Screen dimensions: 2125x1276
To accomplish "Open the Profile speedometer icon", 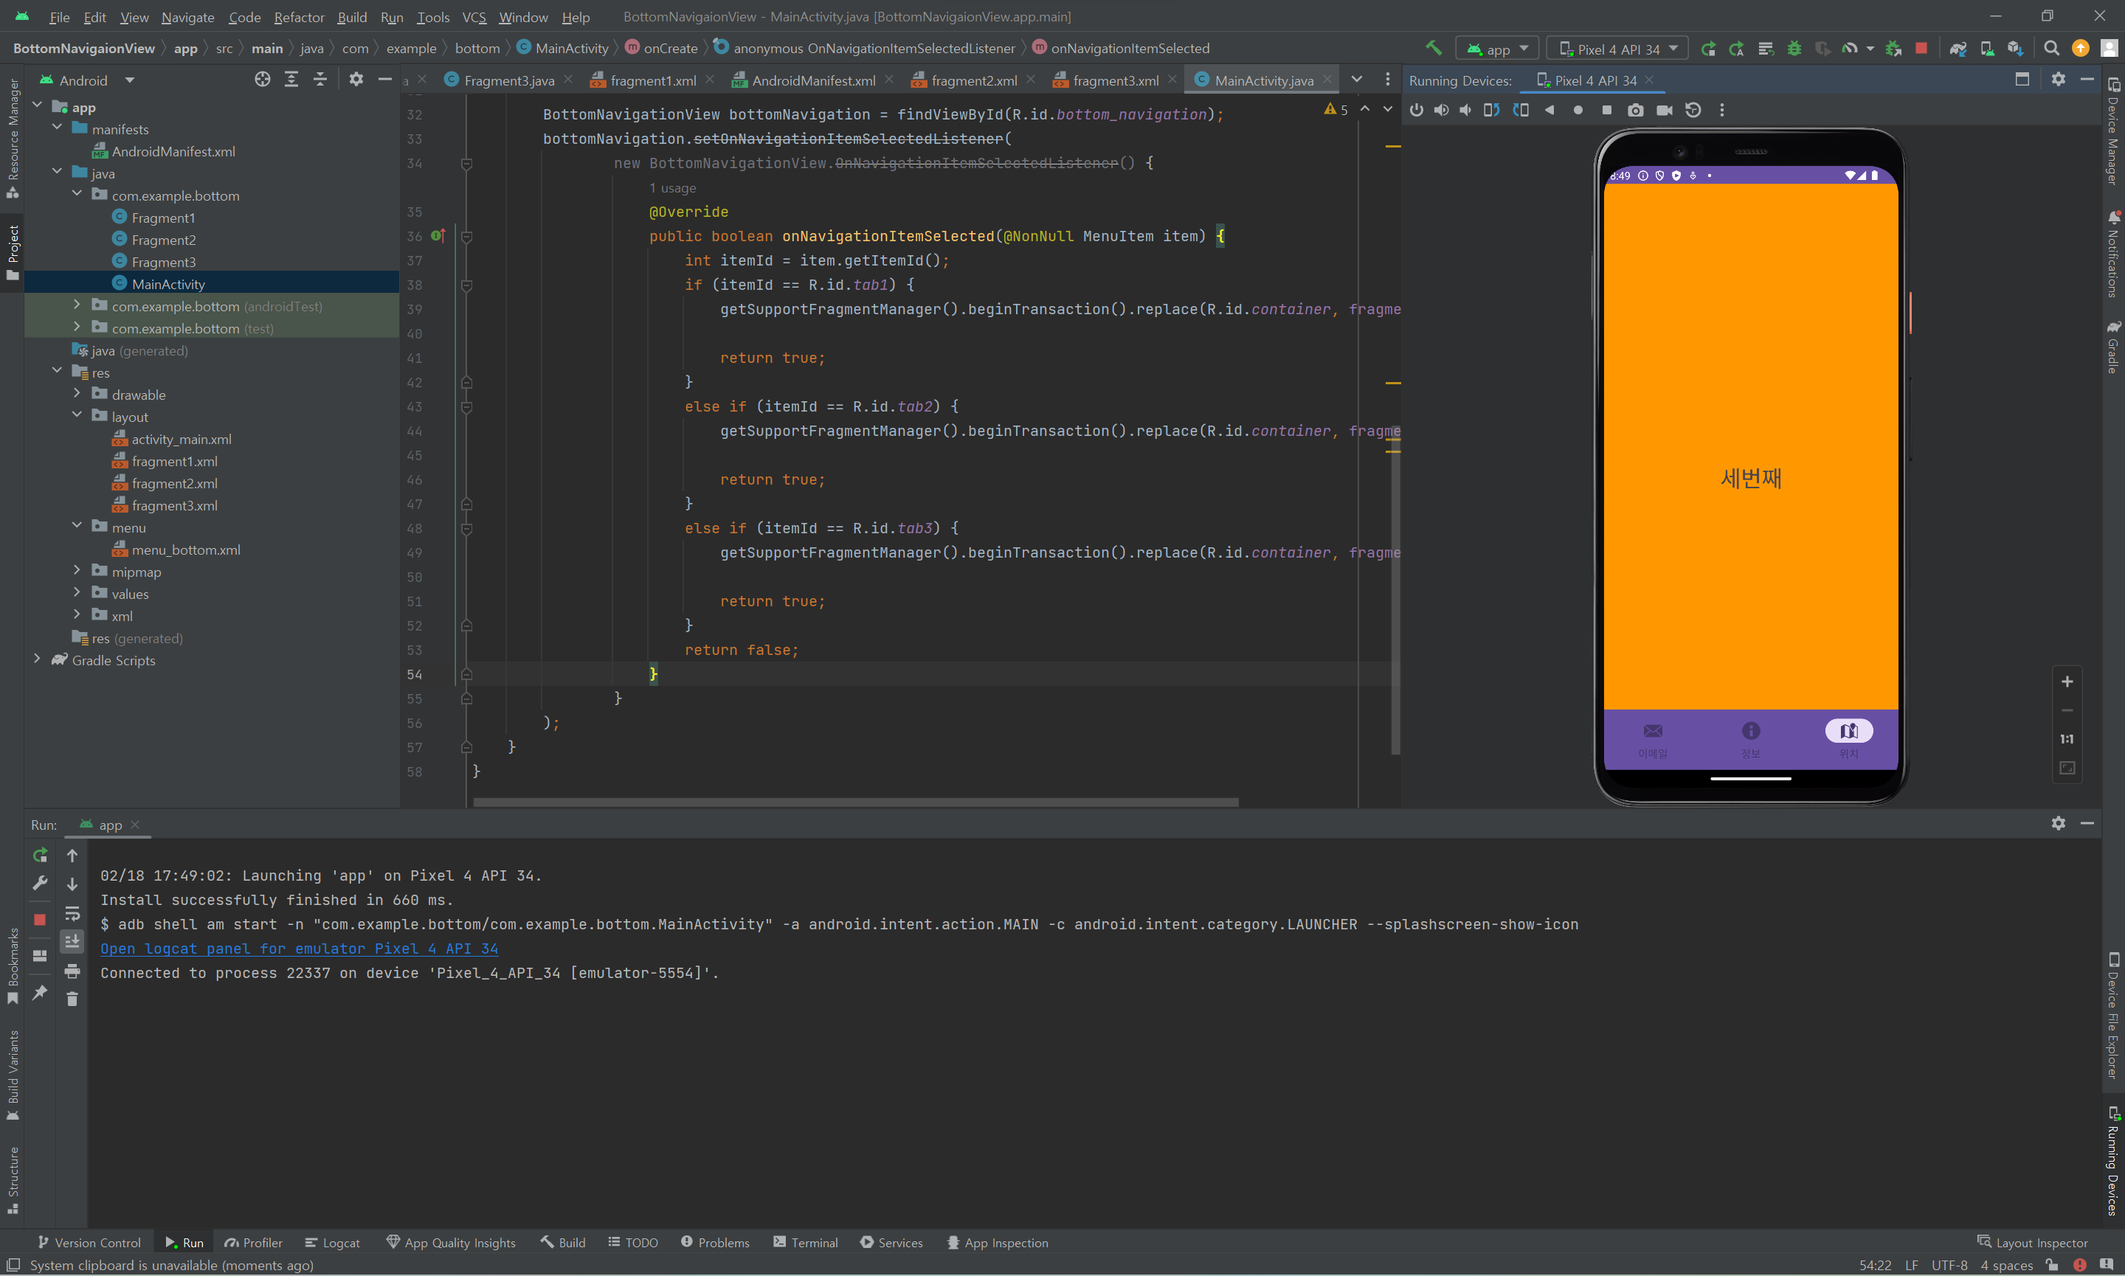I will pyautogui.click(x=1850, y=48).
